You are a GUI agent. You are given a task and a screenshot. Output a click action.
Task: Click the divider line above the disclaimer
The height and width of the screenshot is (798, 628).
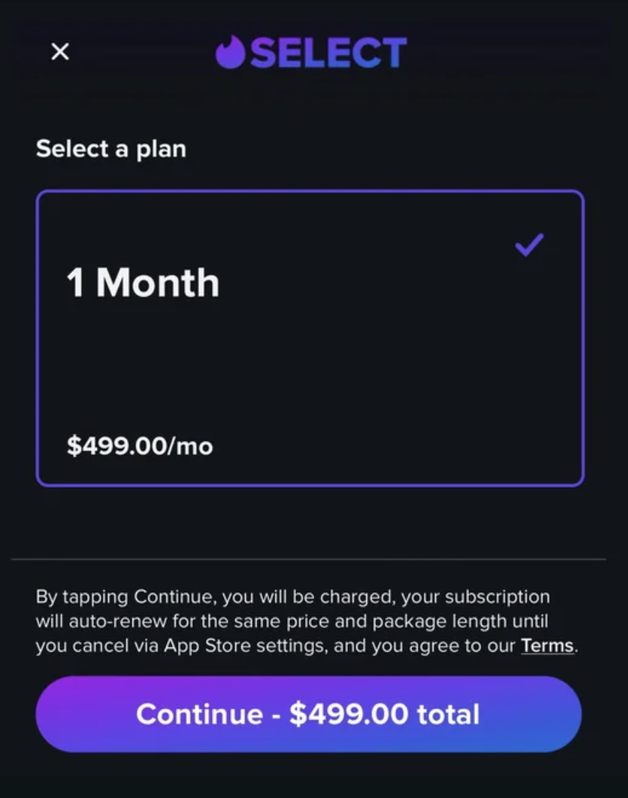(309, 560)
